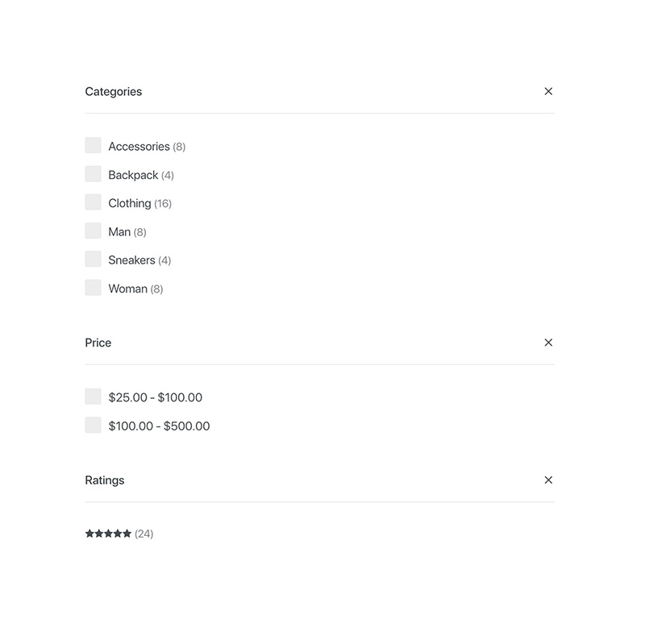The width and height of the screenshot is (645, 627).
Task: Toggle the Woman category checkbox
Action: click(x=93, y=288)
